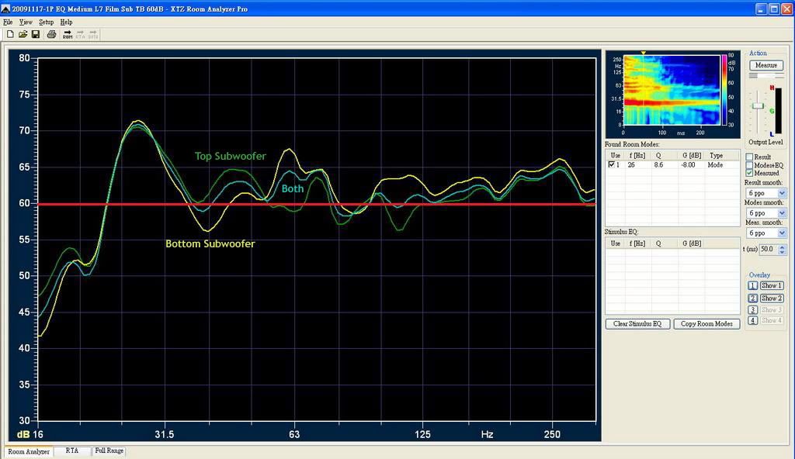Click the greyed Show 3 overlay button
The image size is (795, 459).
coord(772,309)
